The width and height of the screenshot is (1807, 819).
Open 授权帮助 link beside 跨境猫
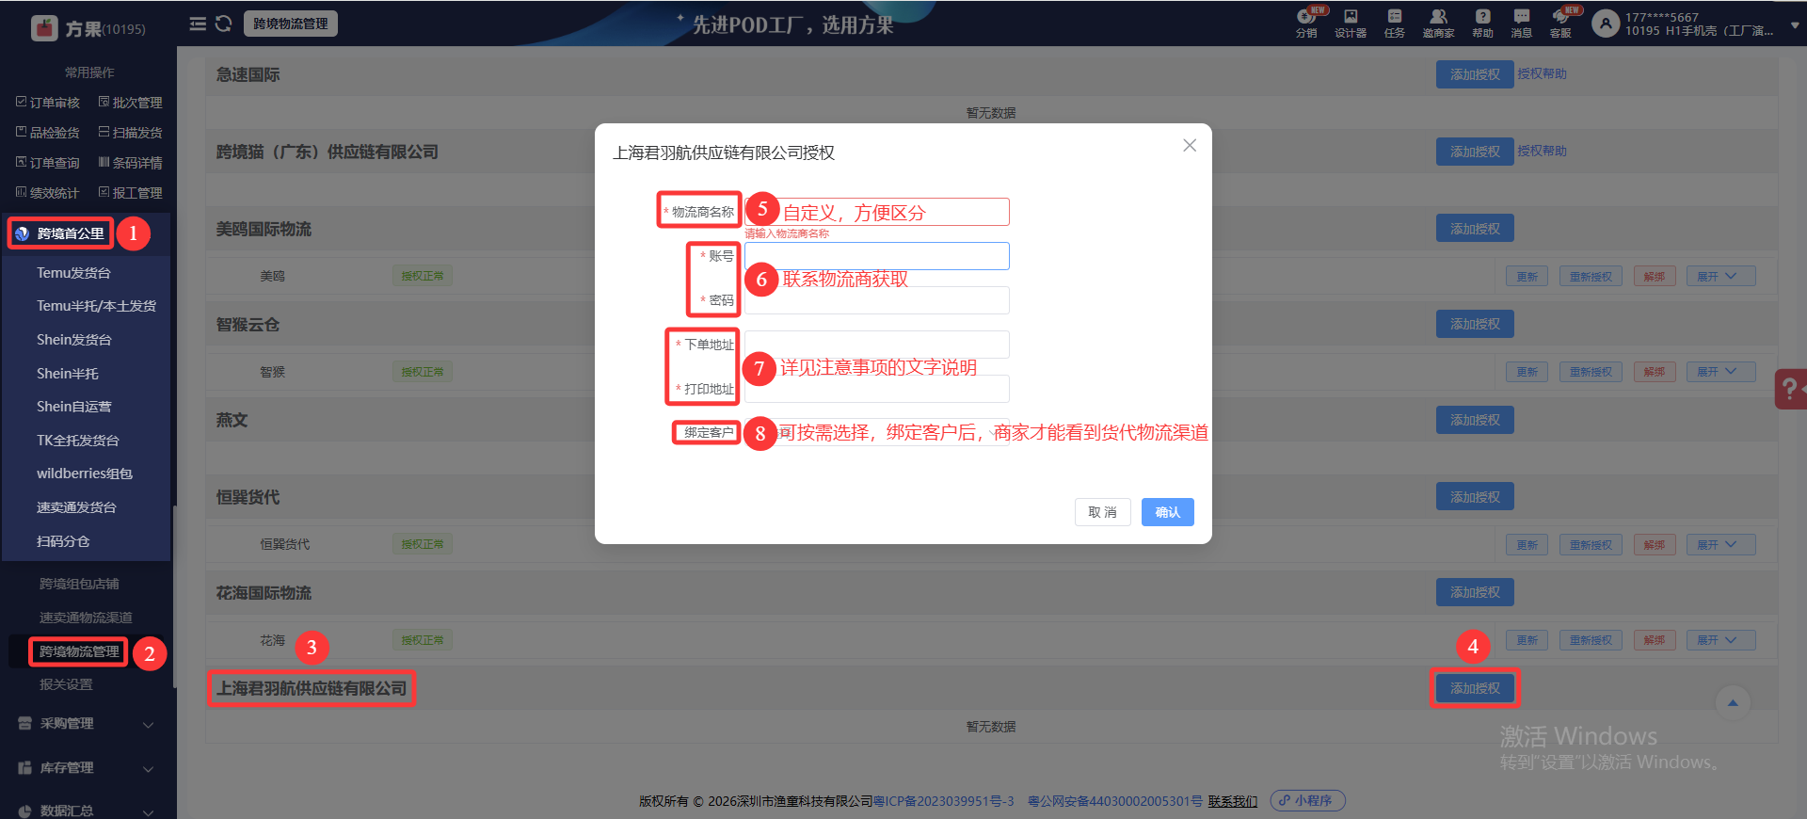1542,151
